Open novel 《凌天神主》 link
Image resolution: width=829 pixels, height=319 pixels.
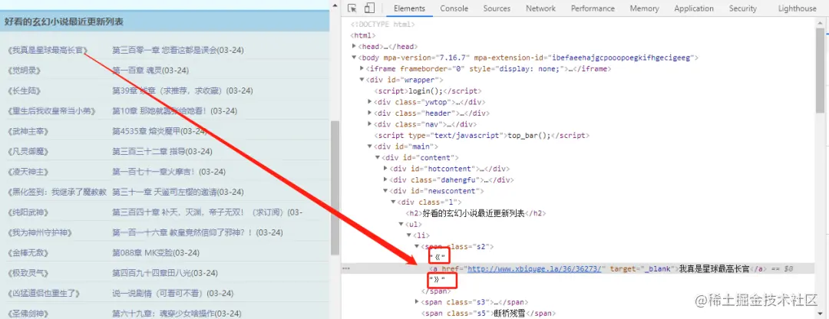click(x=28, y=172)
